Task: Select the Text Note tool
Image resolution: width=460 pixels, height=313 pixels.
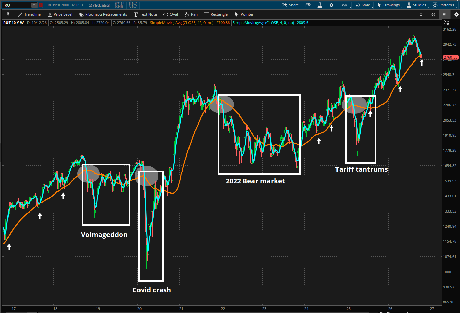Action: [x=145, y=14]
